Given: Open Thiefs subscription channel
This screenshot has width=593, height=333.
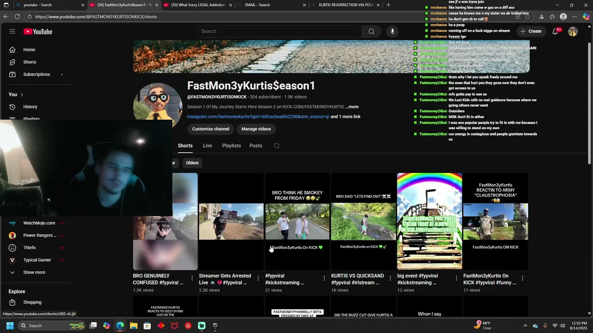Looking at the screenshot, I should [x=30, y=248].
